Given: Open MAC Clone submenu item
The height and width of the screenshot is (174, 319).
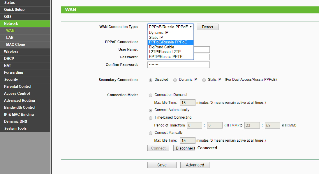Looking at the screenshot, I should point(15,45).
